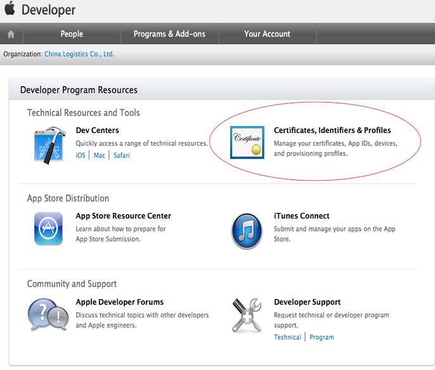Open App Store Resource Center heading
This screenshot has width=435, height=370.
[x=124, y=216]
